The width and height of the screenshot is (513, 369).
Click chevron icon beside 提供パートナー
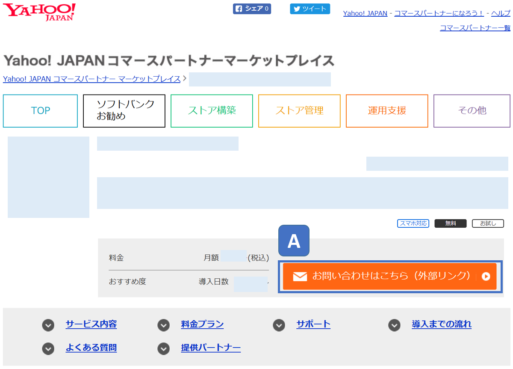click(x=164, y=349)
